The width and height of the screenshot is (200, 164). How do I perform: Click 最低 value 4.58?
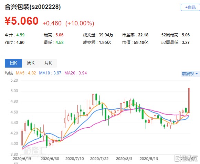60,43
